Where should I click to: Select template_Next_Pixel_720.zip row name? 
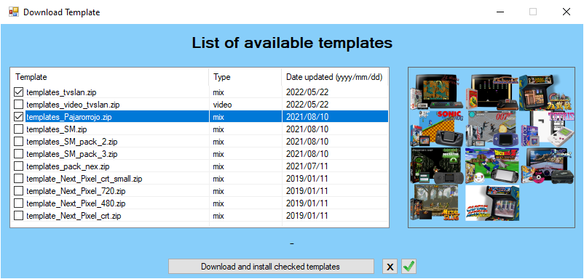[x=76, y=191]
